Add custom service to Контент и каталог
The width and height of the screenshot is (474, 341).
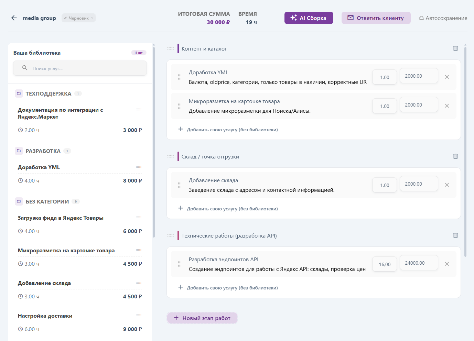pyautogui.click(x=228, y=130)
